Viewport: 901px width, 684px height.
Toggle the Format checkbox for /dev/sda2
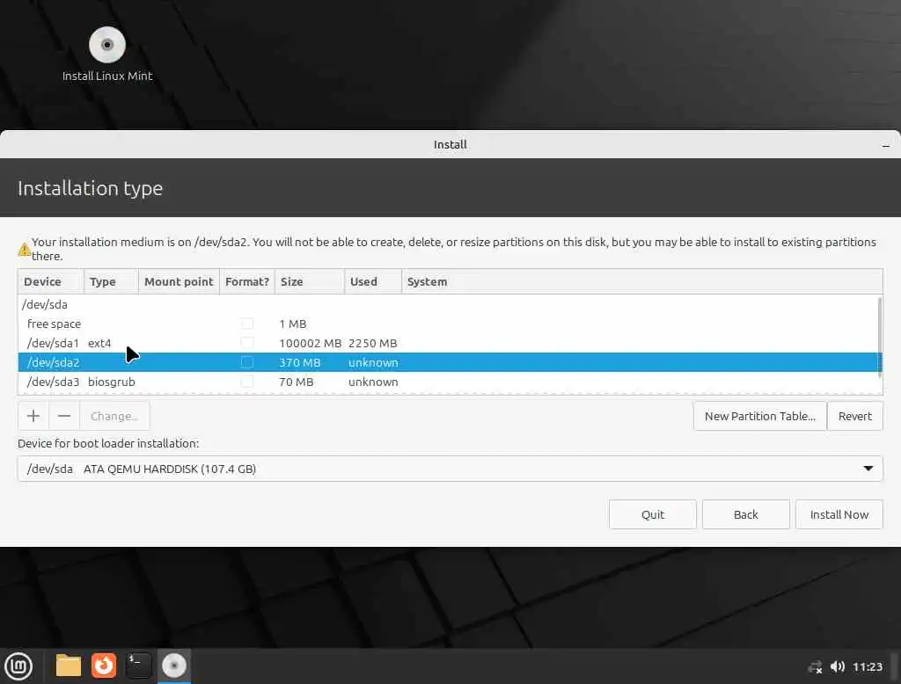click(x=247, y=362)
